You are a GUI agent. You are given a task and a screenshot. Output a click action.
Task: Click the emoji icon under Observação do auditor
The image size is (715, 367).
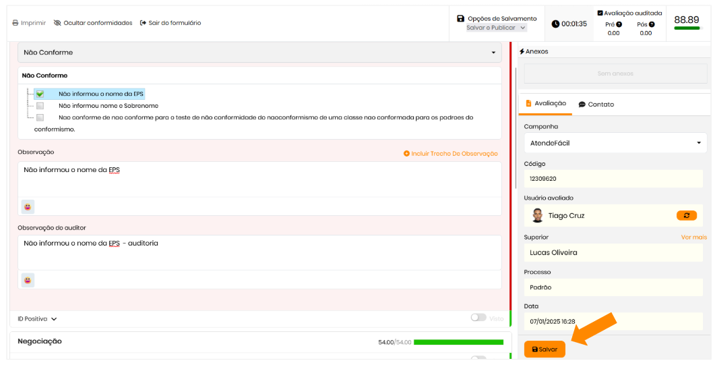click(x=28, y=280)
